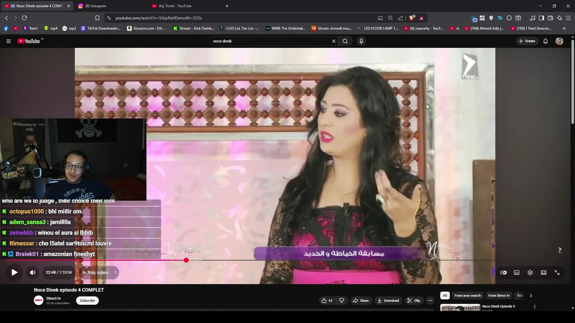575x323 pixels.
Task: Subscribe to Direct tv channel
Action: tap(87, 301)
